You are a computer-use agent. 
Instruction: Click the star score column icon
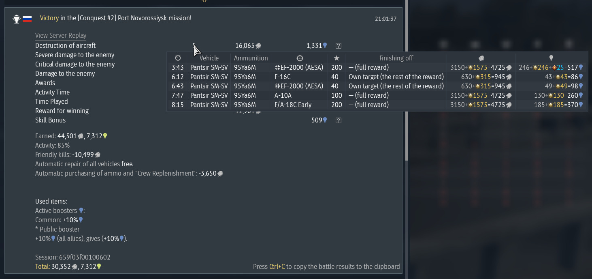point(336,58)
